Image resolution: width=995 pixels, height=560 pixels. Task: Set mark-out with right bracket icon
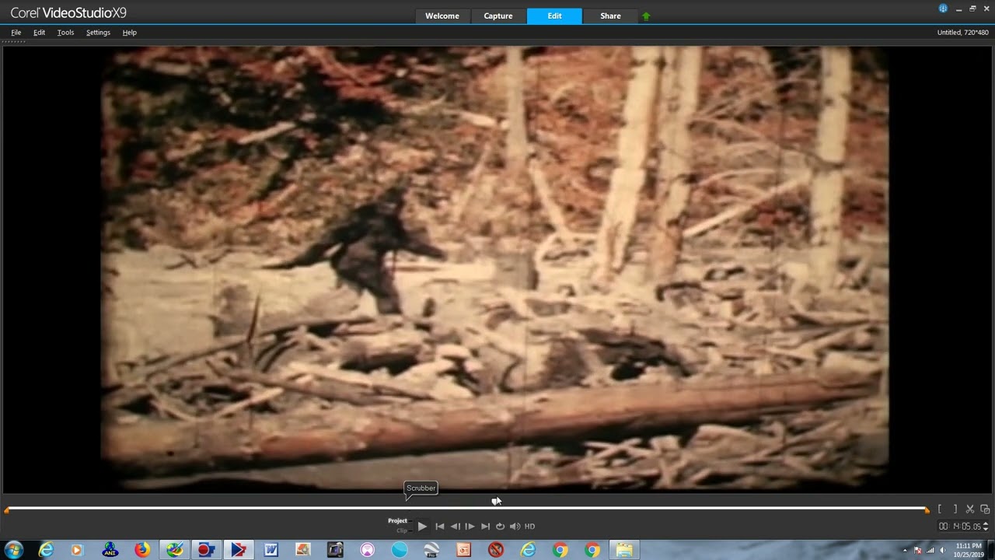point(955,509)
